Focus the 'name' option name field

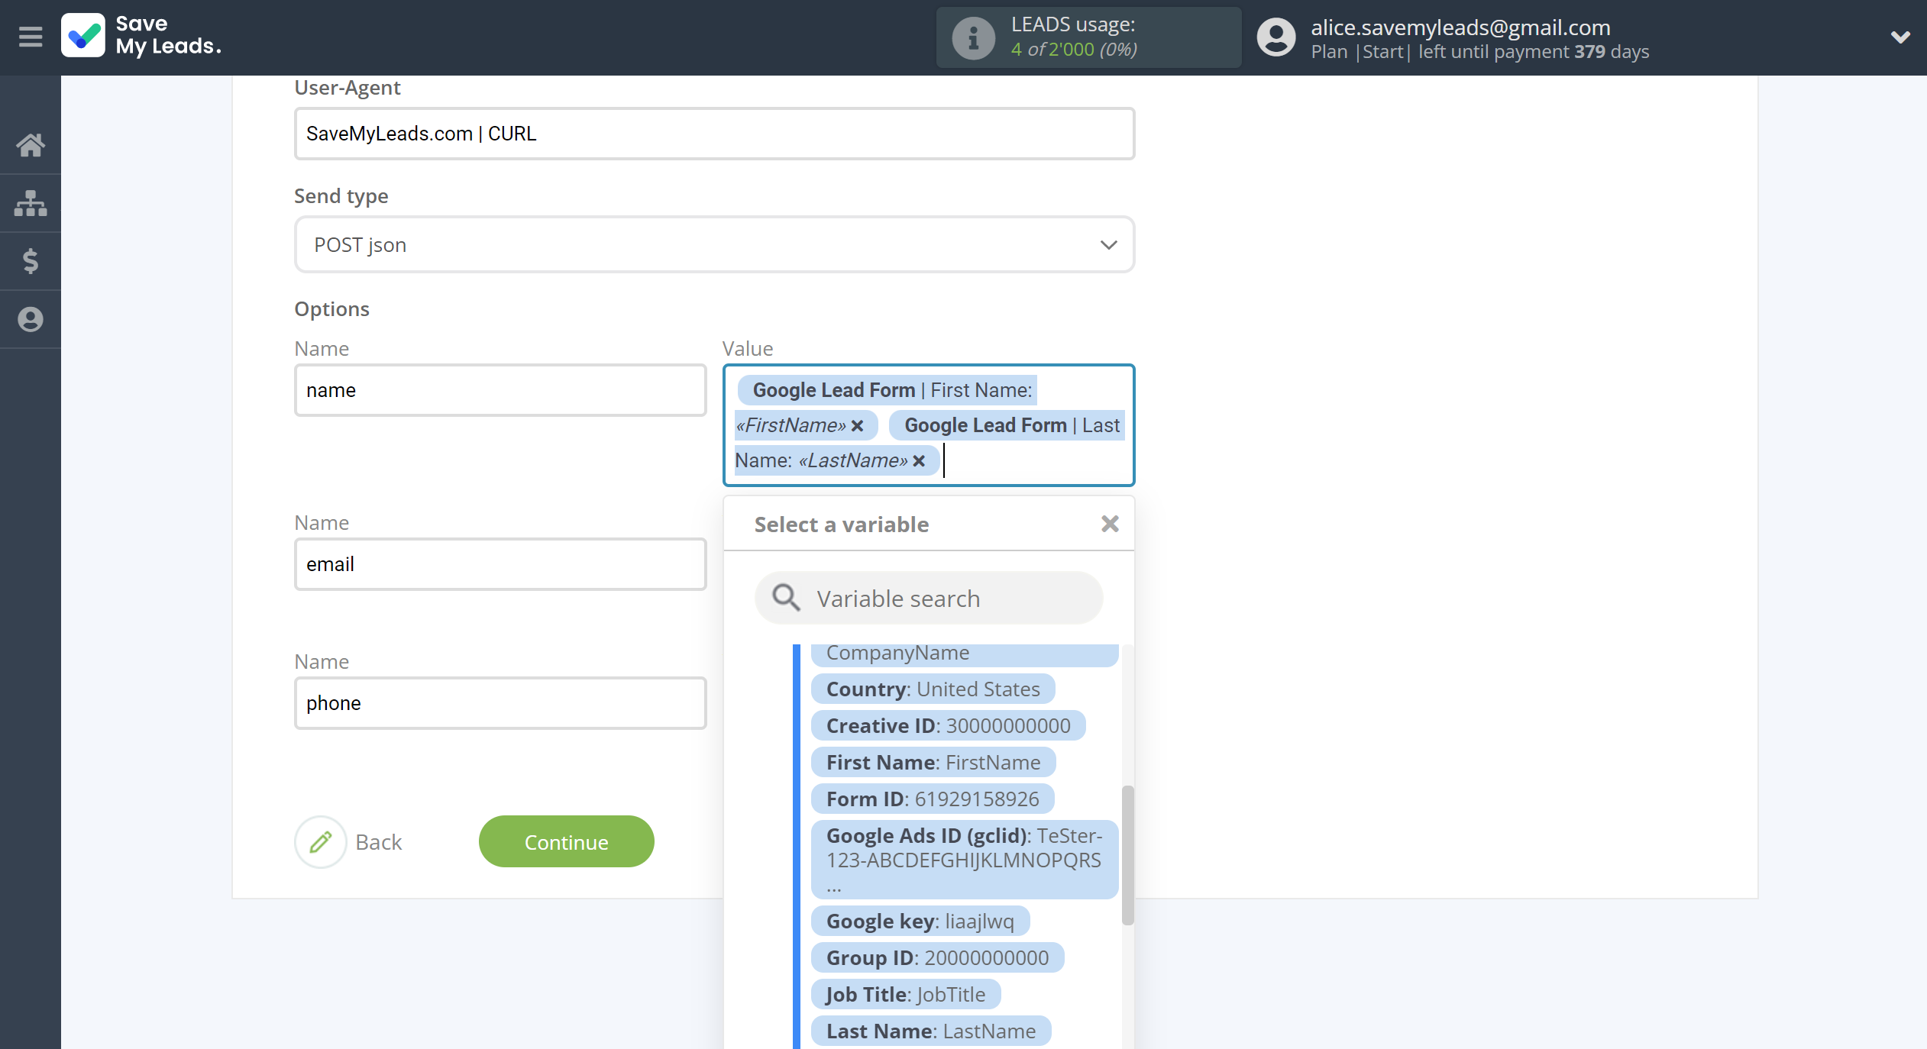pos(500,390)
